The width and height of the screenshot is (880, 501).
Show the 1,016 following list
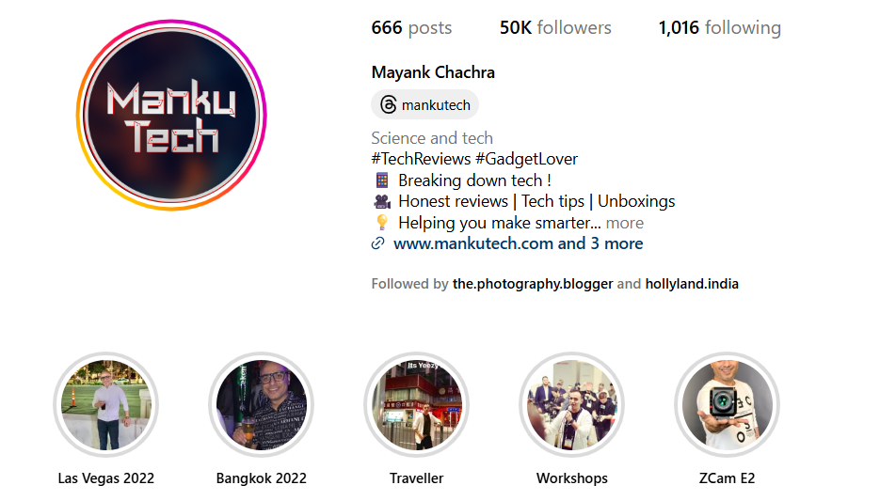coord(719,27)
